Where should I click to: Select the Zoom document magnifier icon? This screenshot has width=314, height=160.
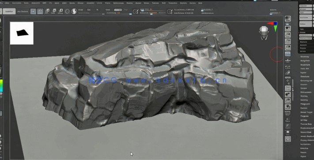coord(288,35)
